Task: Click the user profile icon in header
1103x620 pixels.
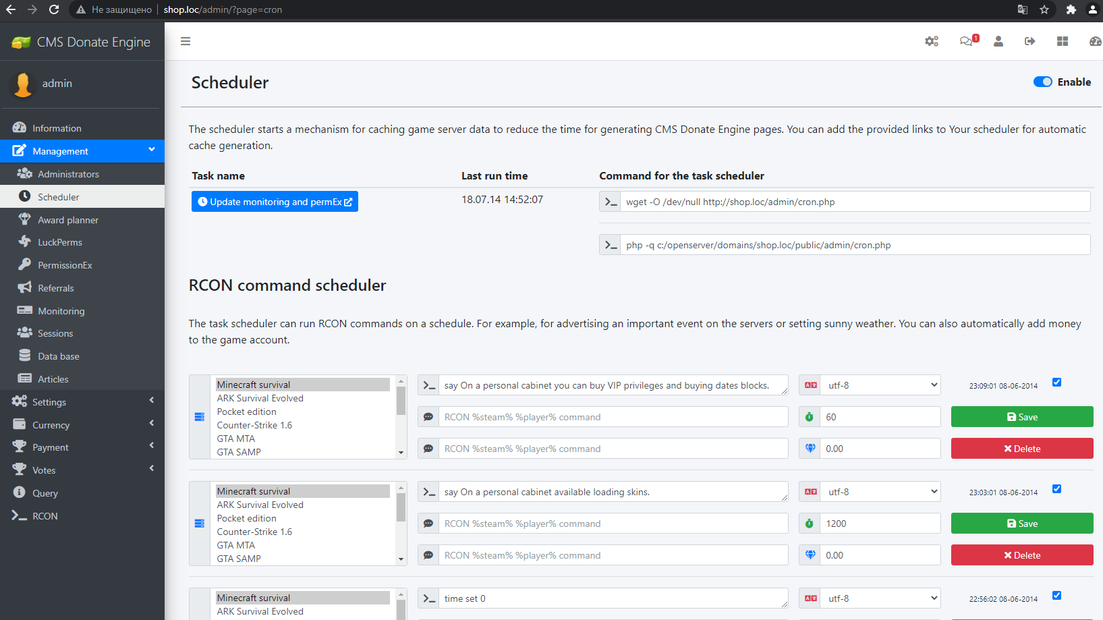Action: pos(998,41)
